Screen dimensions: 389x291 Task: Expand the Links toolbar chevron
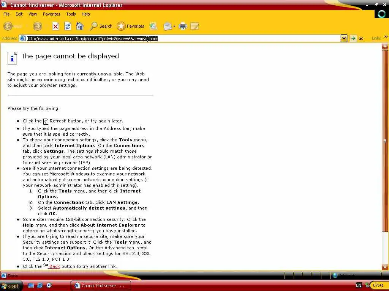coord(386,37)
